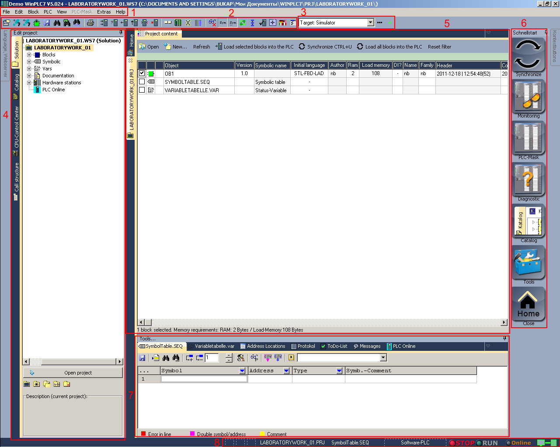Viewport: 560px width, 447px height.
Task: Check the VARIABLETABELLE.VAR row checkbox
Action: pyautogui.click(x=142, y=90)
